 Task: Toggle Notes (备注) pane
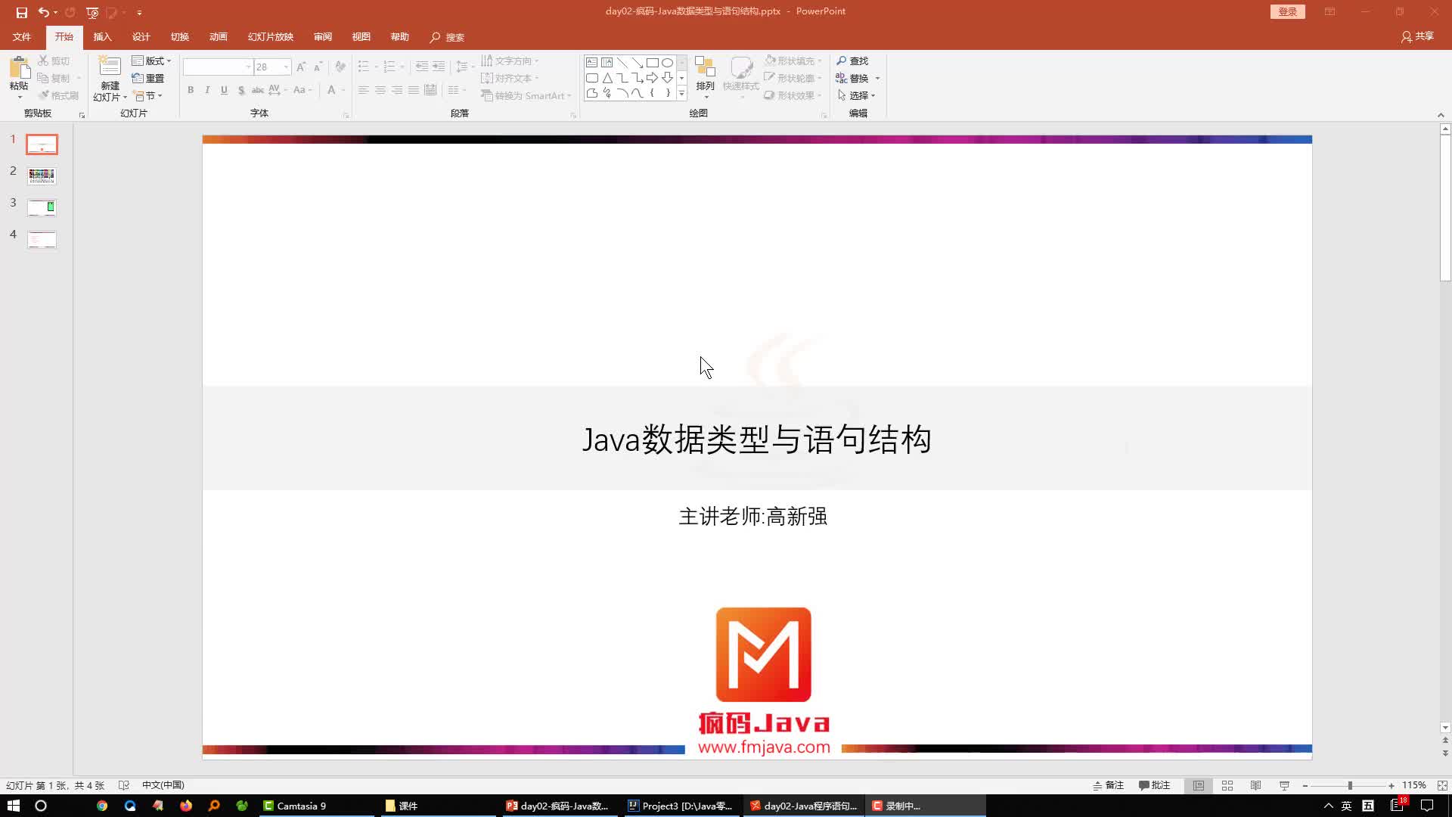1109,785
